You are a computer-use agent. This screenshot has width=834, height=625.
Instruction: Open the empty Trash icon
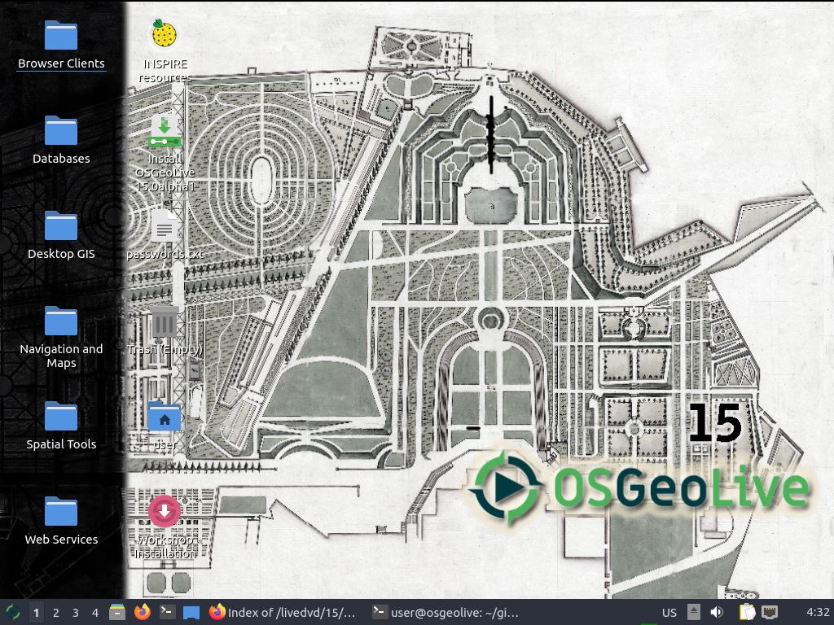(165, 321)
